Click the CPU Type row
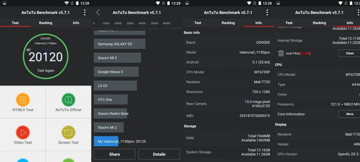 [317, 84]
